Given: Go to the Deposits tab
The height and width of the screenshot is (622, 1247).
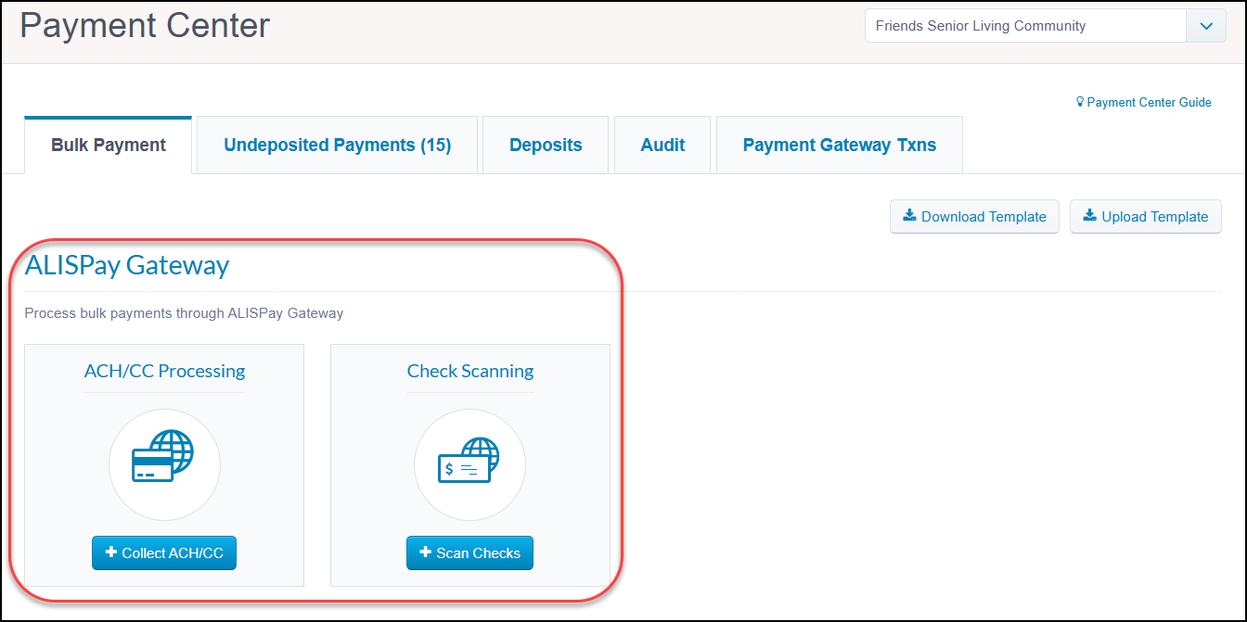Looking at the screenshot, I should pyautogui.click(x=546, y=146).
